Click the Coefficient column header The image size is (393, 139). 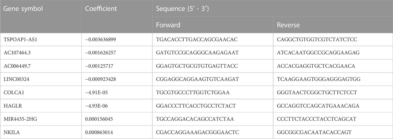pos(117,16)
